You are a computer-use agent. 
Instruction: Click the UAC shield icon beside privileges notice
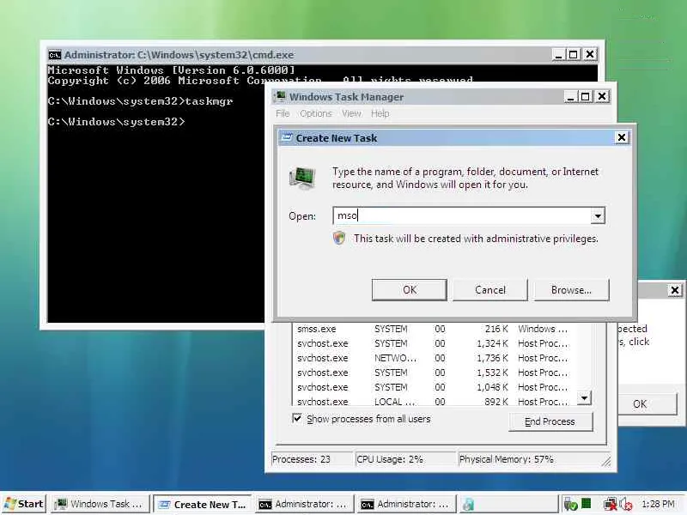click(x=339, y=239)
